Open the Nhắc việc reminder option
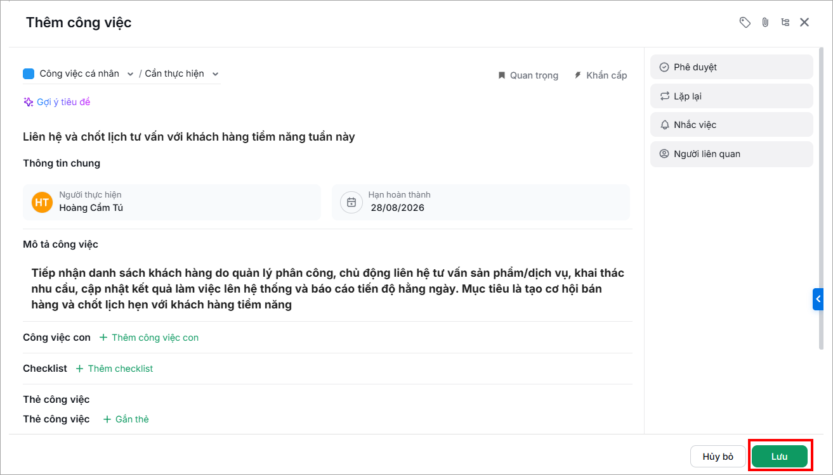Viewport: 833px width, 475px height. [x=731, y=125]
